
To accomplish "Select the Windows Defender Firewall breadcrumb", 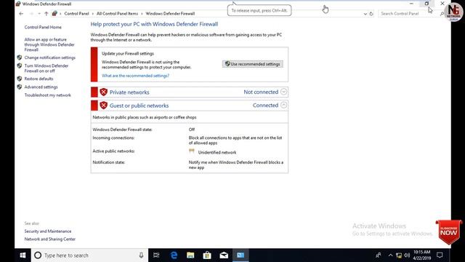I will [x=170, y=14].
